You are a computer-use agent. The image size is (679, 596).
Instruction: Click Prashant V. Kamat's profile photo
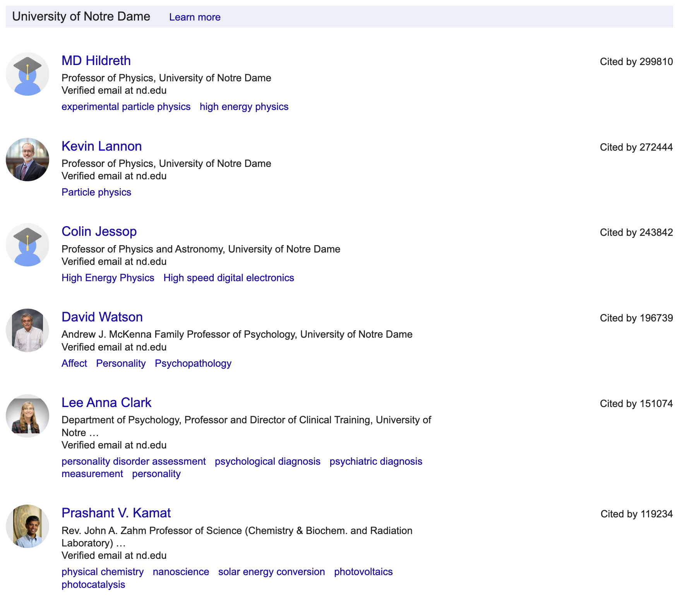pyautogui.click(x=27, y=526)
